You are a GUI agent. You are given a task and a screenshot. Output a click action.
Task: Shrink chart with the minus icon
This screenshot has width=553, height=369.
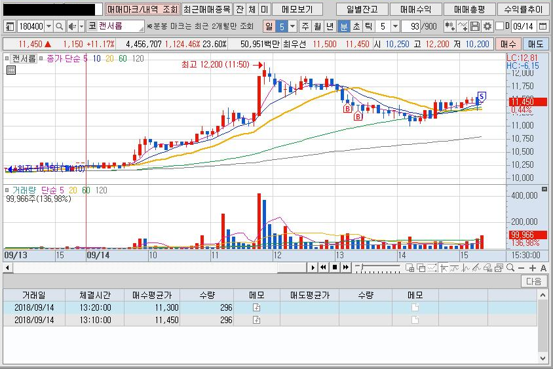tap(522, 269)
